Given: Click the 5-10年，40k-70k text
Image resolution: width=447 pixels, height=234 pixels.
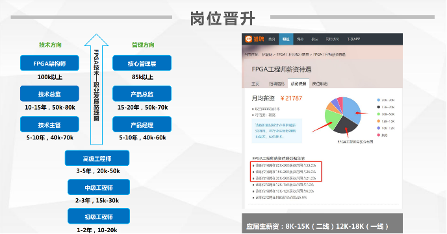Looking at the screenshot, I should coord(50,137).
